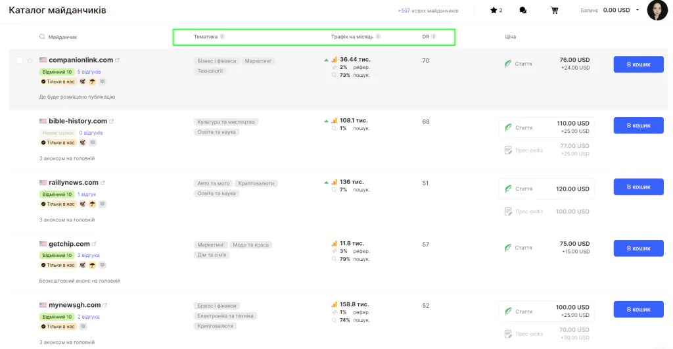Image resolution: width=673 pixels, height=349 pixels.
Task: Click comment icon in companionlink.com row
Action: click(102, 81)
